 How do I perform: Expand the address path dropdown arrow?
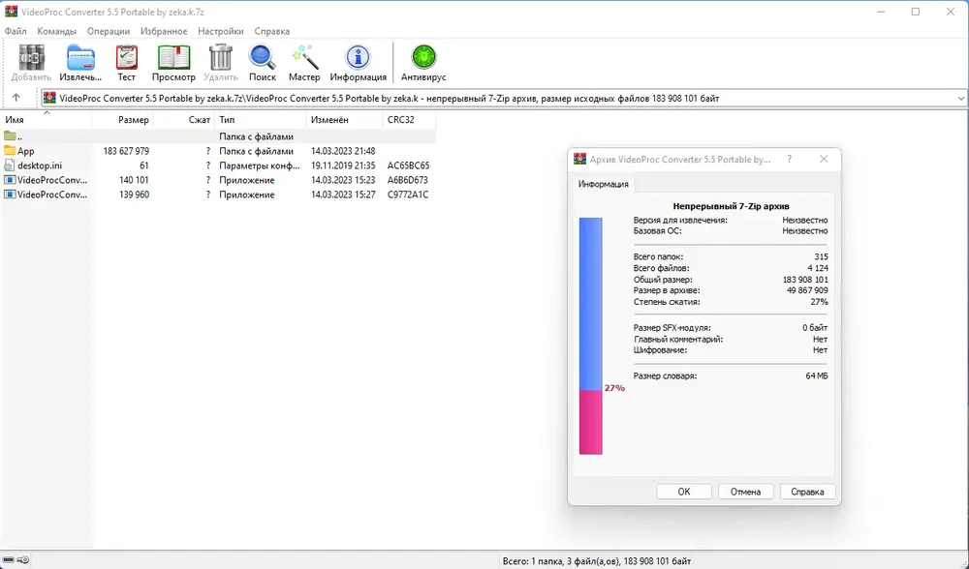(x=961, y=98)
